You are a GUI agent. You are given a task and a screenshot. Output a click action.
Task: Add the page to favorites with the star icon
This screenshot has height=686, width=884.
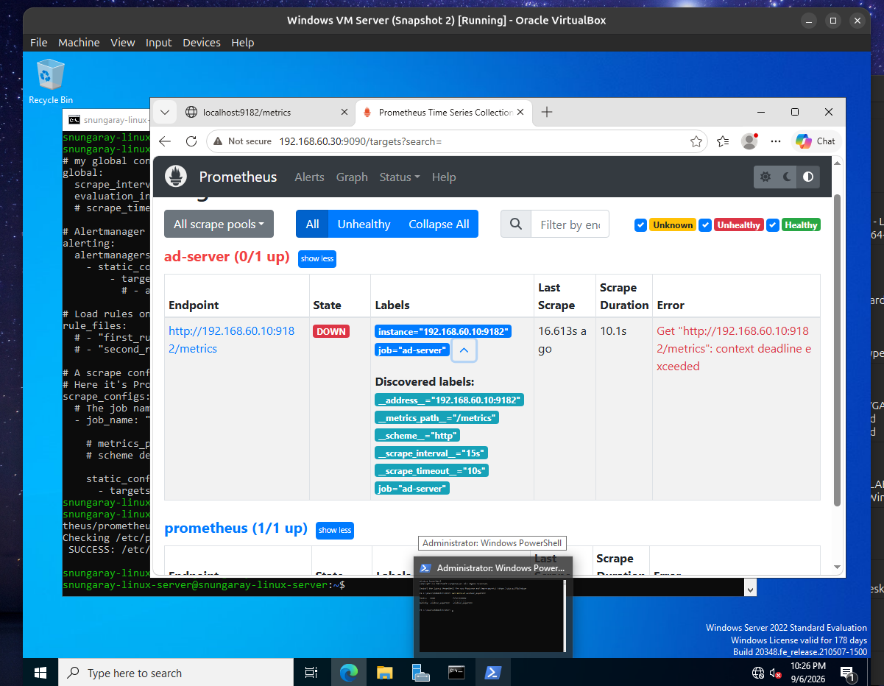pos(696,141)
